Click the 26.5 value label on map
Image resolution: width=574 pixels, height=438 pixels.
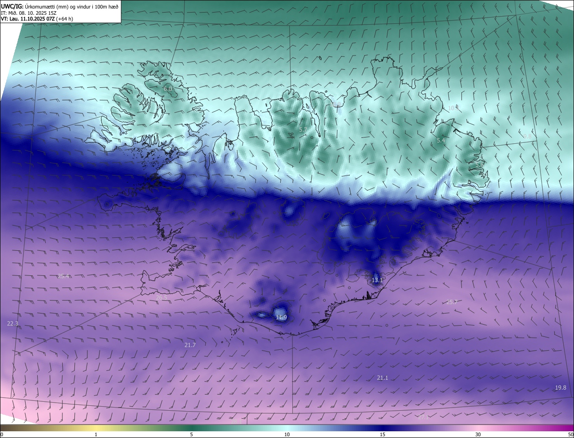tap(161, 298)
